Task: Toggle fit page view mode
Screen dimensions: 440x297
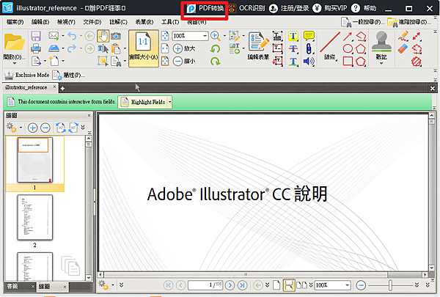Action: [165, 36]
